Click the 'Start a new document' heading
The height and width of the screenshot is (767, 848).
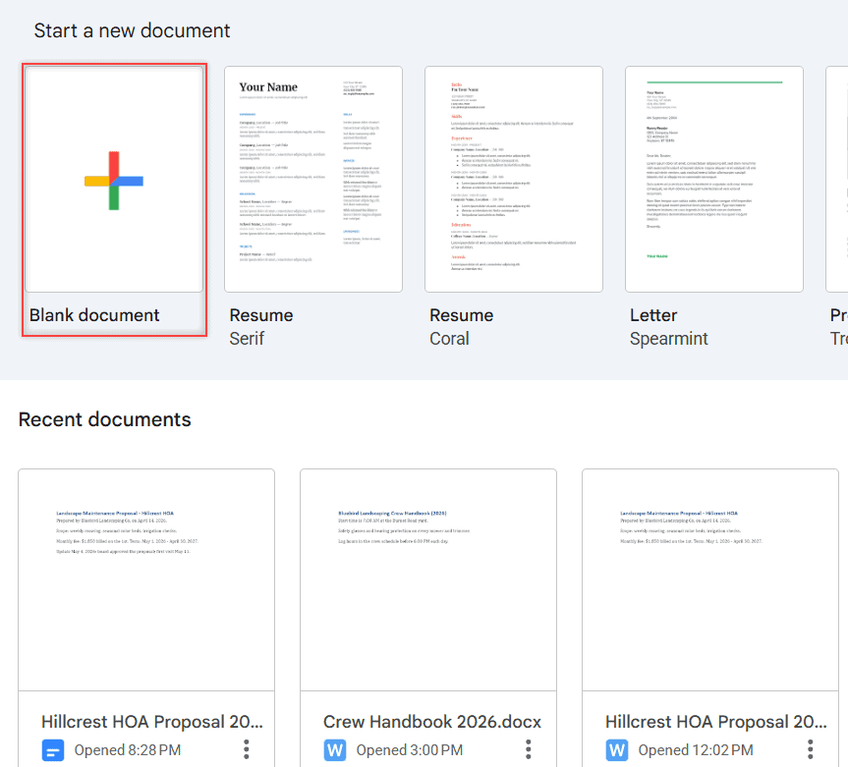(132, 30)
